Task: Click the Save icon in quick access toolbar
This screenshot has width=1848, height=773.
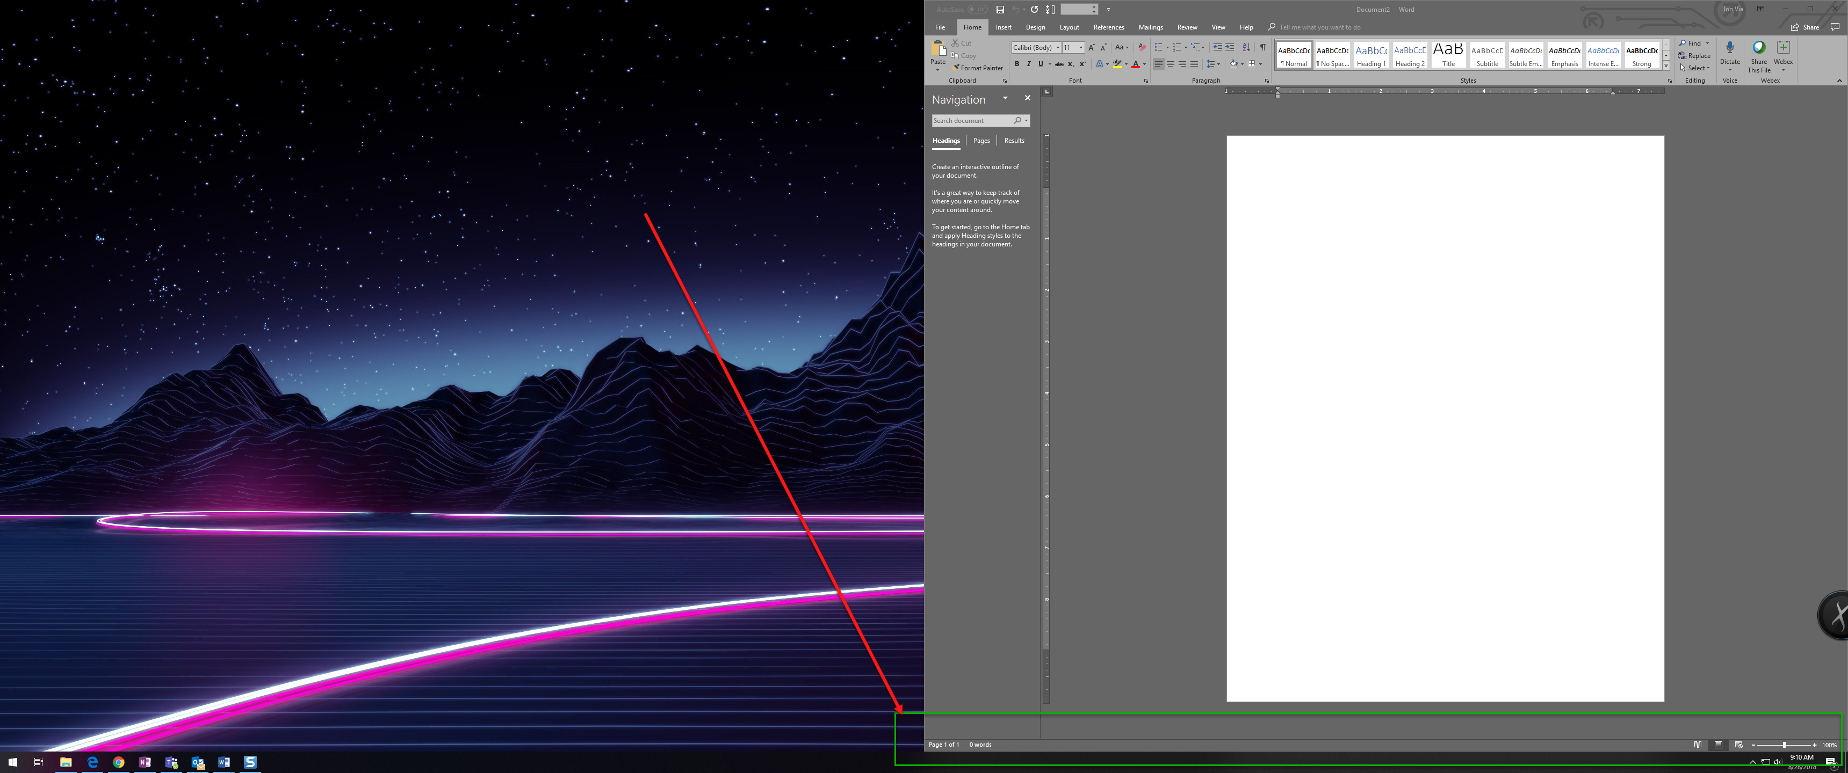Action: point(1000,9)
